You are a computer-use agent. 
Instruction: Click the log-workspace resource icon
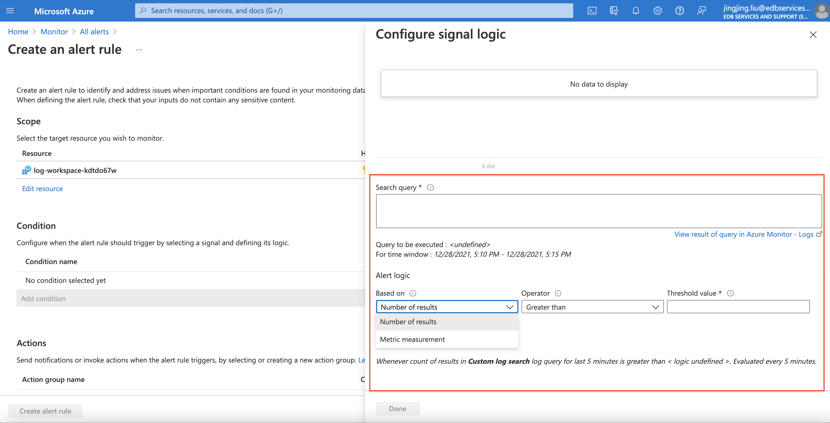tap(26, 170)
